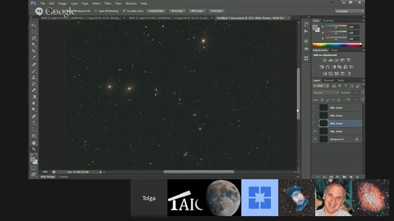This screenshot has width=394, height=221.
Task: Click the Fill Screen button
Action: pyautogui.click(x=197, y=11)
